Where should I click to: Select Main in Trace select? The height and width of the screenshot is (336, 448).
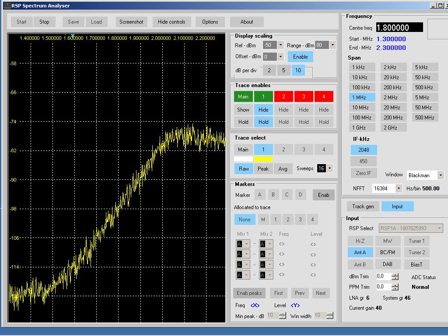pos(243,150)
